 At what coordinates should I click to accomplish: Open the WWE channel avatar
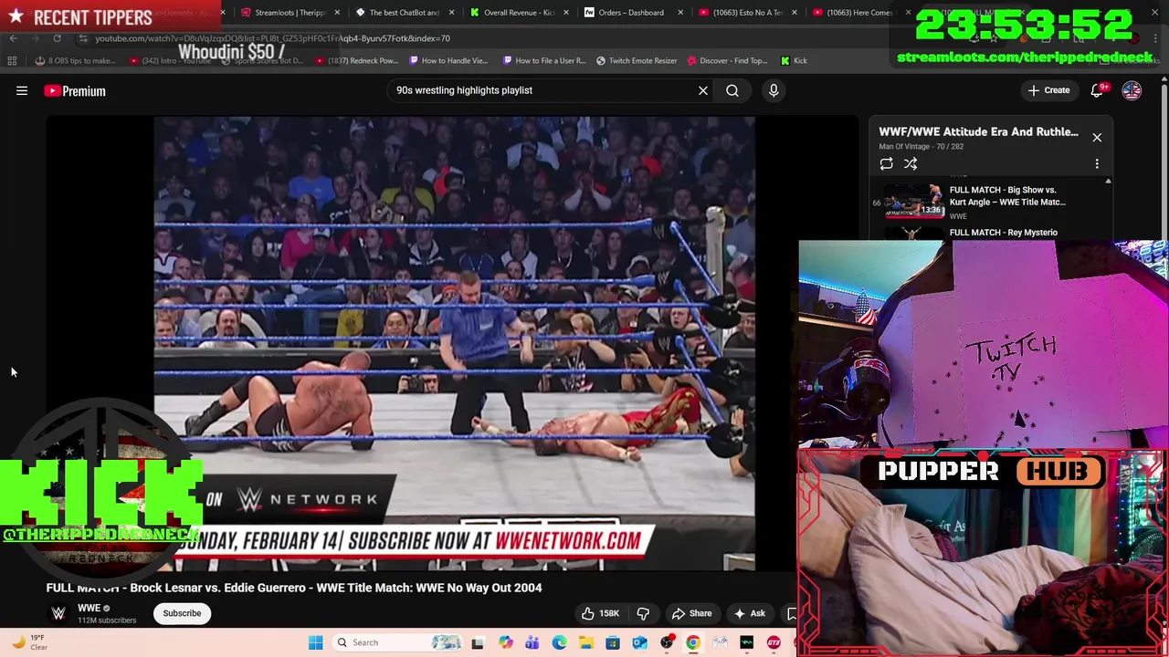click(58, 613)
